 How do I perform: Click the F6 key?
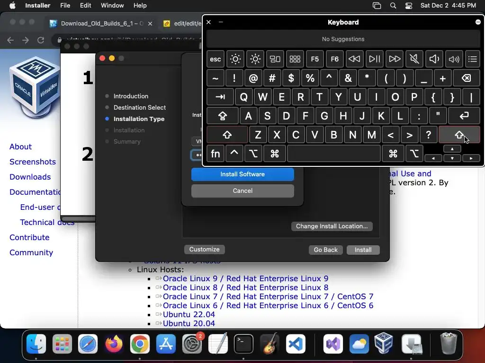coord(335,59)
